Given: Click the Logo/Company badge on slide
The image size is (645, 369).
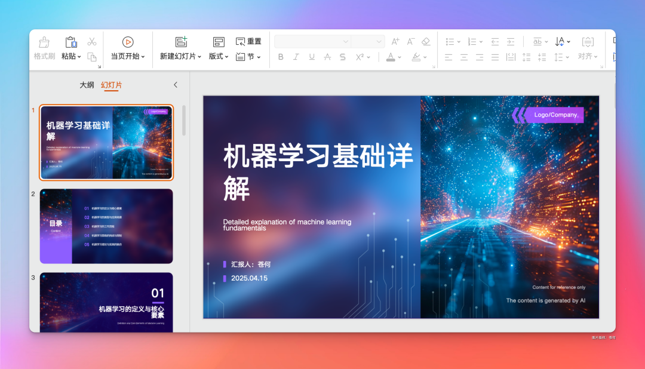Looking at the screenshot, I should 548,115.
